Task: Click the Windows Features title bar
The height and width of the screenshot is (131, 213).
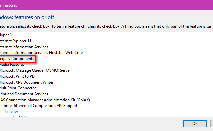Action: (x=95, y=5)
